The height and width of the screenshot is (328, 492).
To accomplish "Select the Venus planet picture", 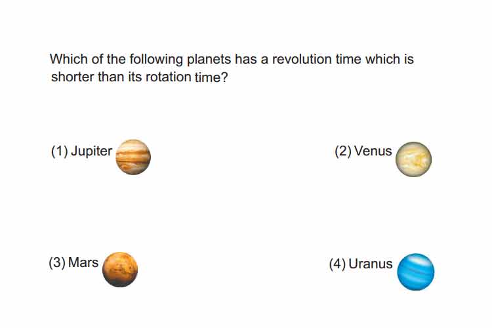I will 413,159.
